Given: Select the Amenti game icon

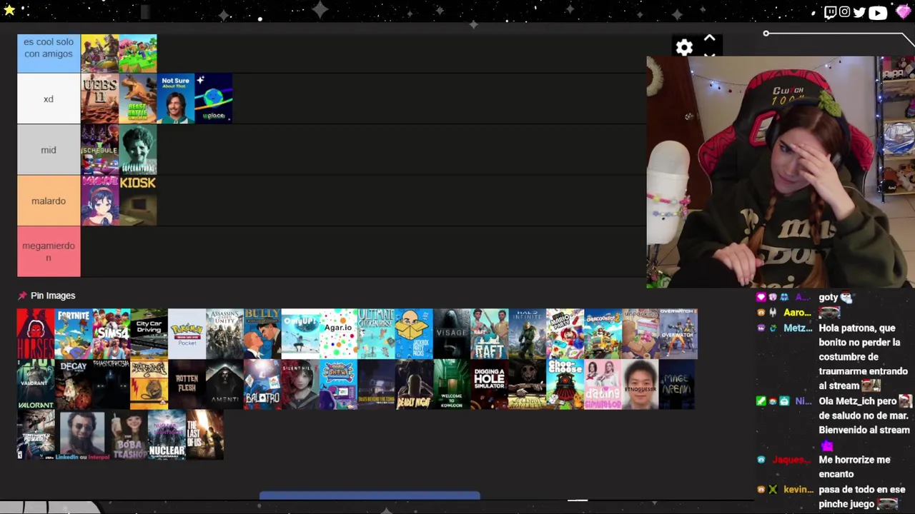Looking at the screenshot, I should [x=225, y=384].
